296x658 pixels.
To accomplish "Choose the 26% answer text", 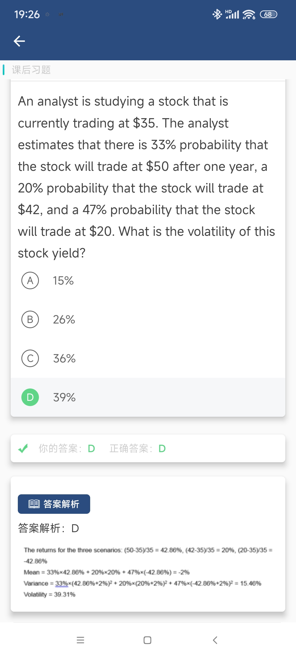I will click(64, 319).
